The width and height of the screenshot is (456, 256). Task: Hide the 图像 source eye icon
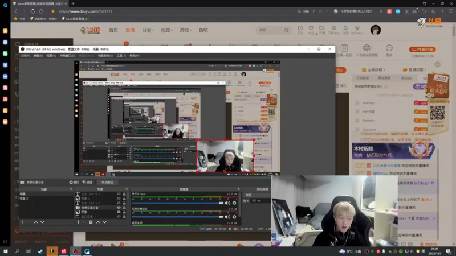[x=119, y=212]
